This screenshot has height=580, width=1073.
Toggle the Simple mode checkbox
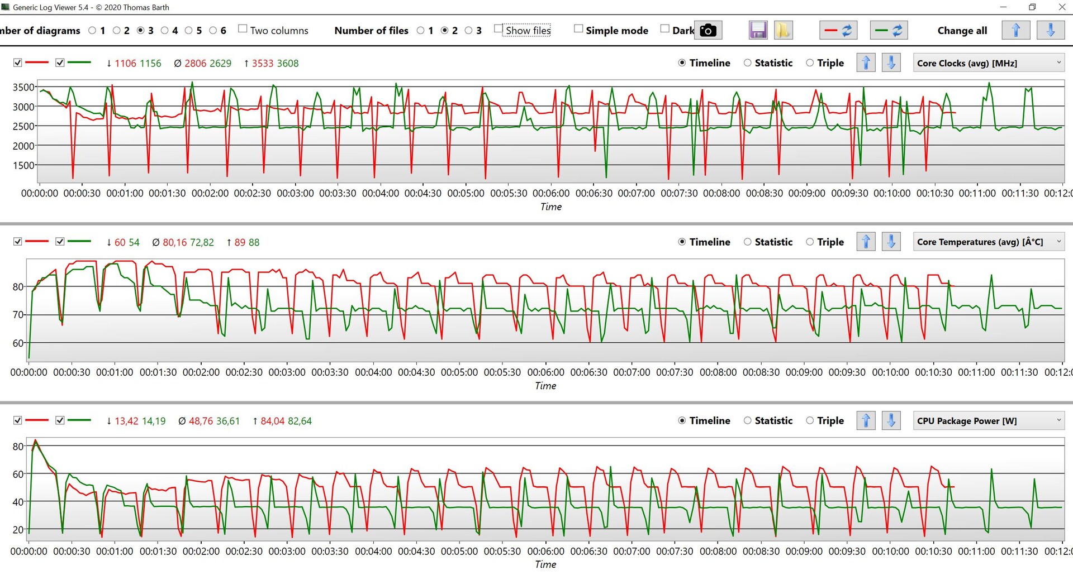tap(578, 29)
